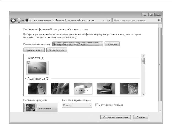Collapse the Архитектура (6) group
This screenshot has height=124, width=172.
26,78
